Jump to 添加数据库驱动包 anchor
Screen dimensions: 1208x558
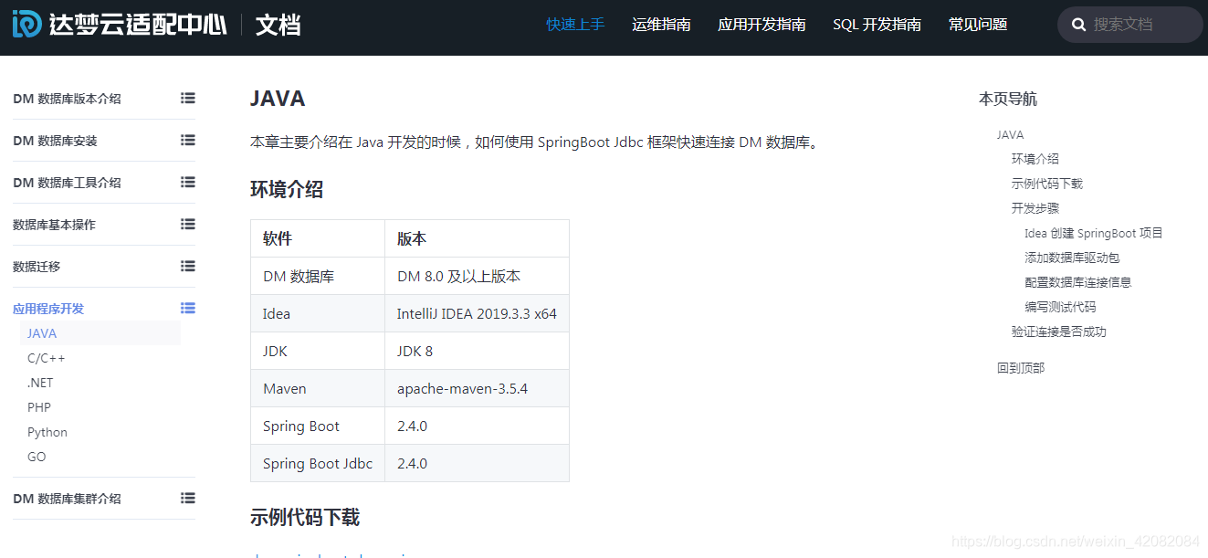(1072, 258)
